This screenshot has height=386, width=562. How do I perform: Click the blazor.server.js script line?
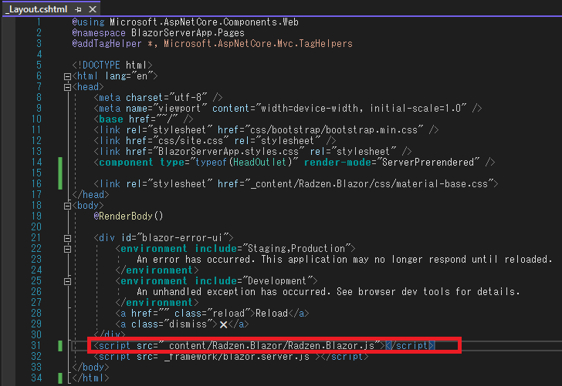(231, 357)
